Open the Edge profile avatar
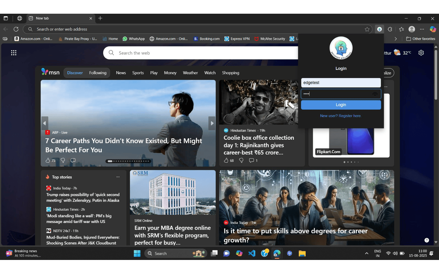 [x=412, y=29]
